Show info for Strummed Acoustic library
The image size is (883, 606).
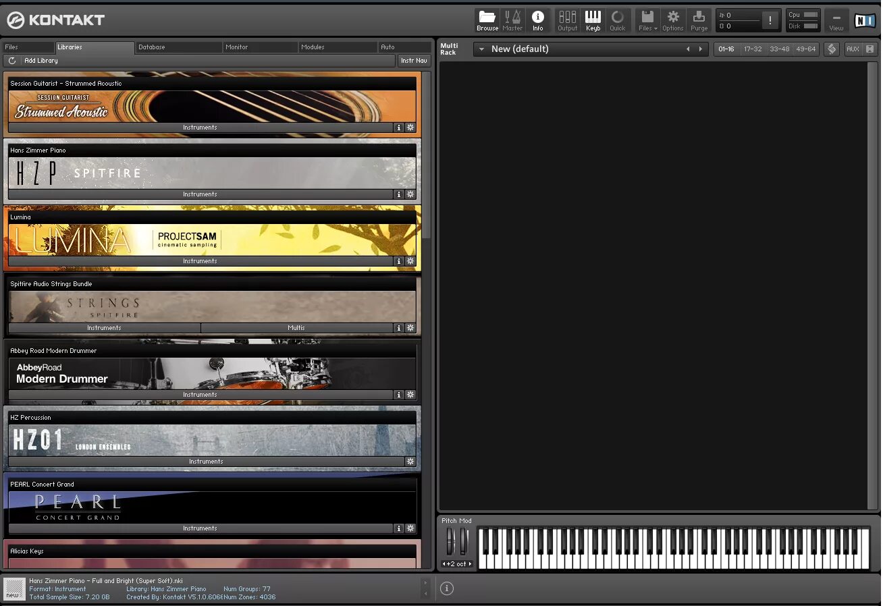[398, 128]
